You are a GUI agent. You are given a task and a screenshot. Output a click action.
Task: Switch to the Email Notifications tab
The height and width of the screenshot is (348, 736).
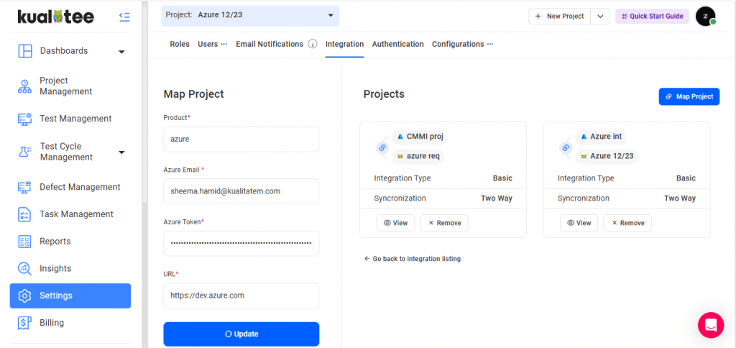(x=270, y=44)
